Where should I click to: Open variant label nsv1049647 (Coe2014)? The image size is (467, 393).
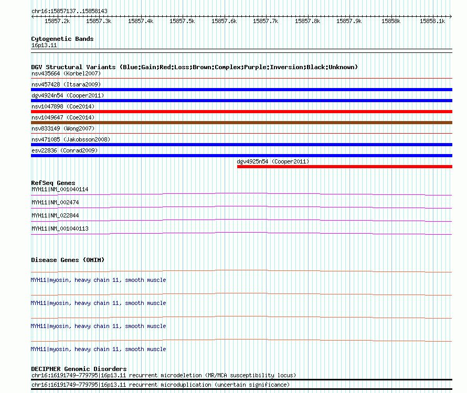(63, 117)
